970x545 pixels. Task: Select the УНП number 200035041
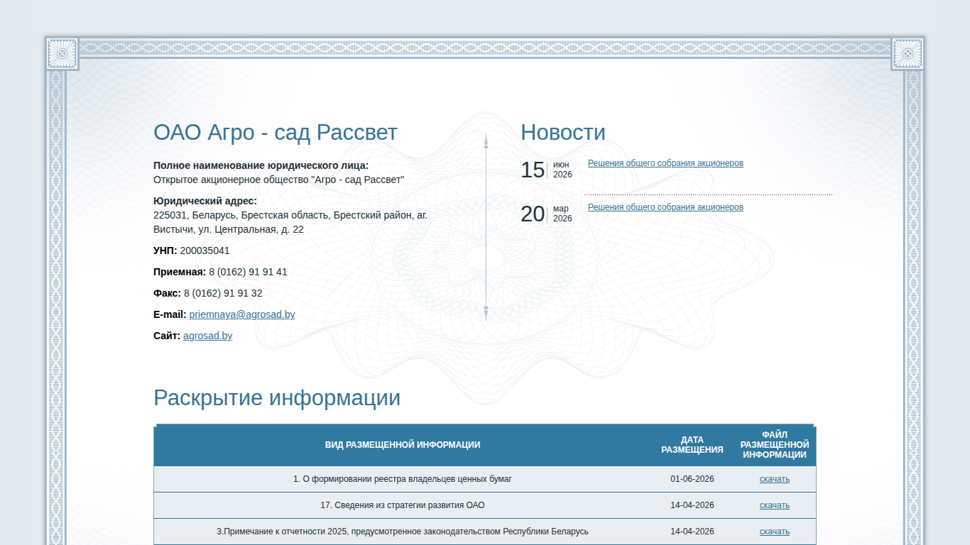pyautogui.click(x=205, y=251)
